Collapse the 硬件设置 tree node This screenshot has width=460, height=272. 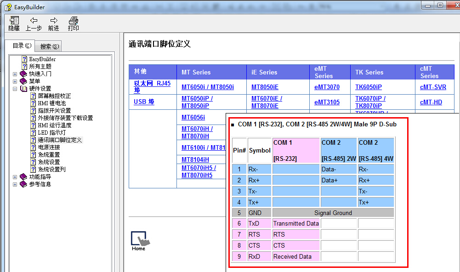15,89
